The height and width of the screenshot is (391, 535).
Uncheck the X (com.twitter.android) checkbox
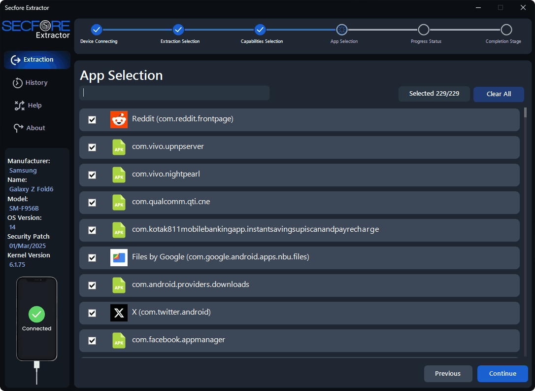pyautogui.click(x=92, y=313)
